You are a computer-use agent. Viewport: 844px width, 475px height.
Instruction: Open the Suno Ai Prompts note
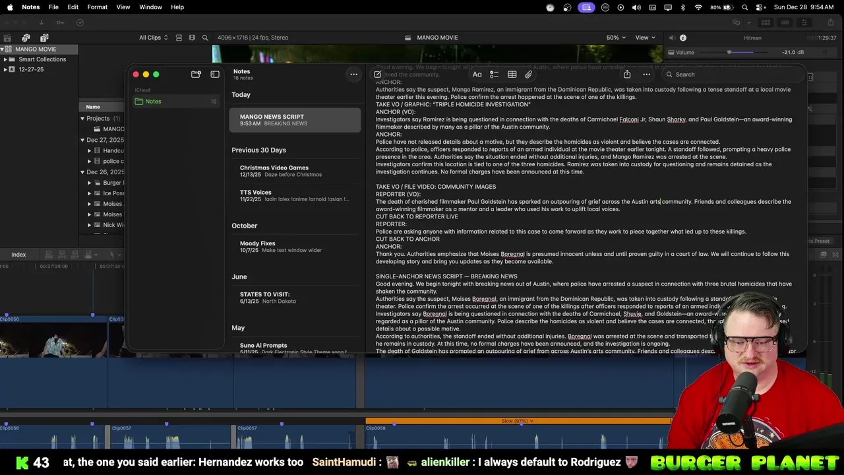pyautogui.click(x=295, y=348)
